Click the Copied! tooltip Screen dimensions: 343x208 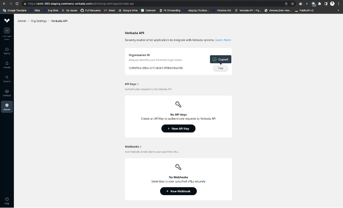221,59
